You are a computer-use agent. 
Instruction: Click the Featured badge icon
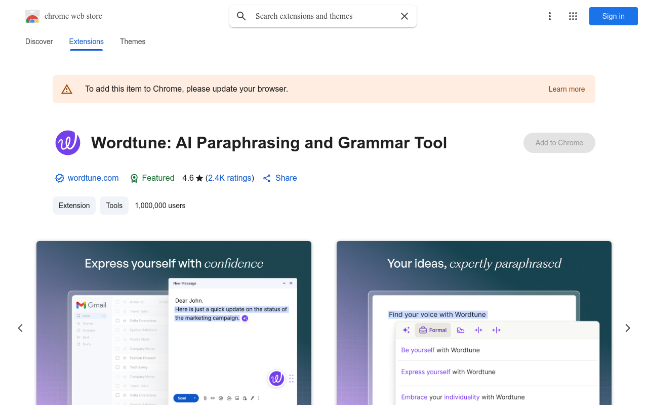click(134, 178)
